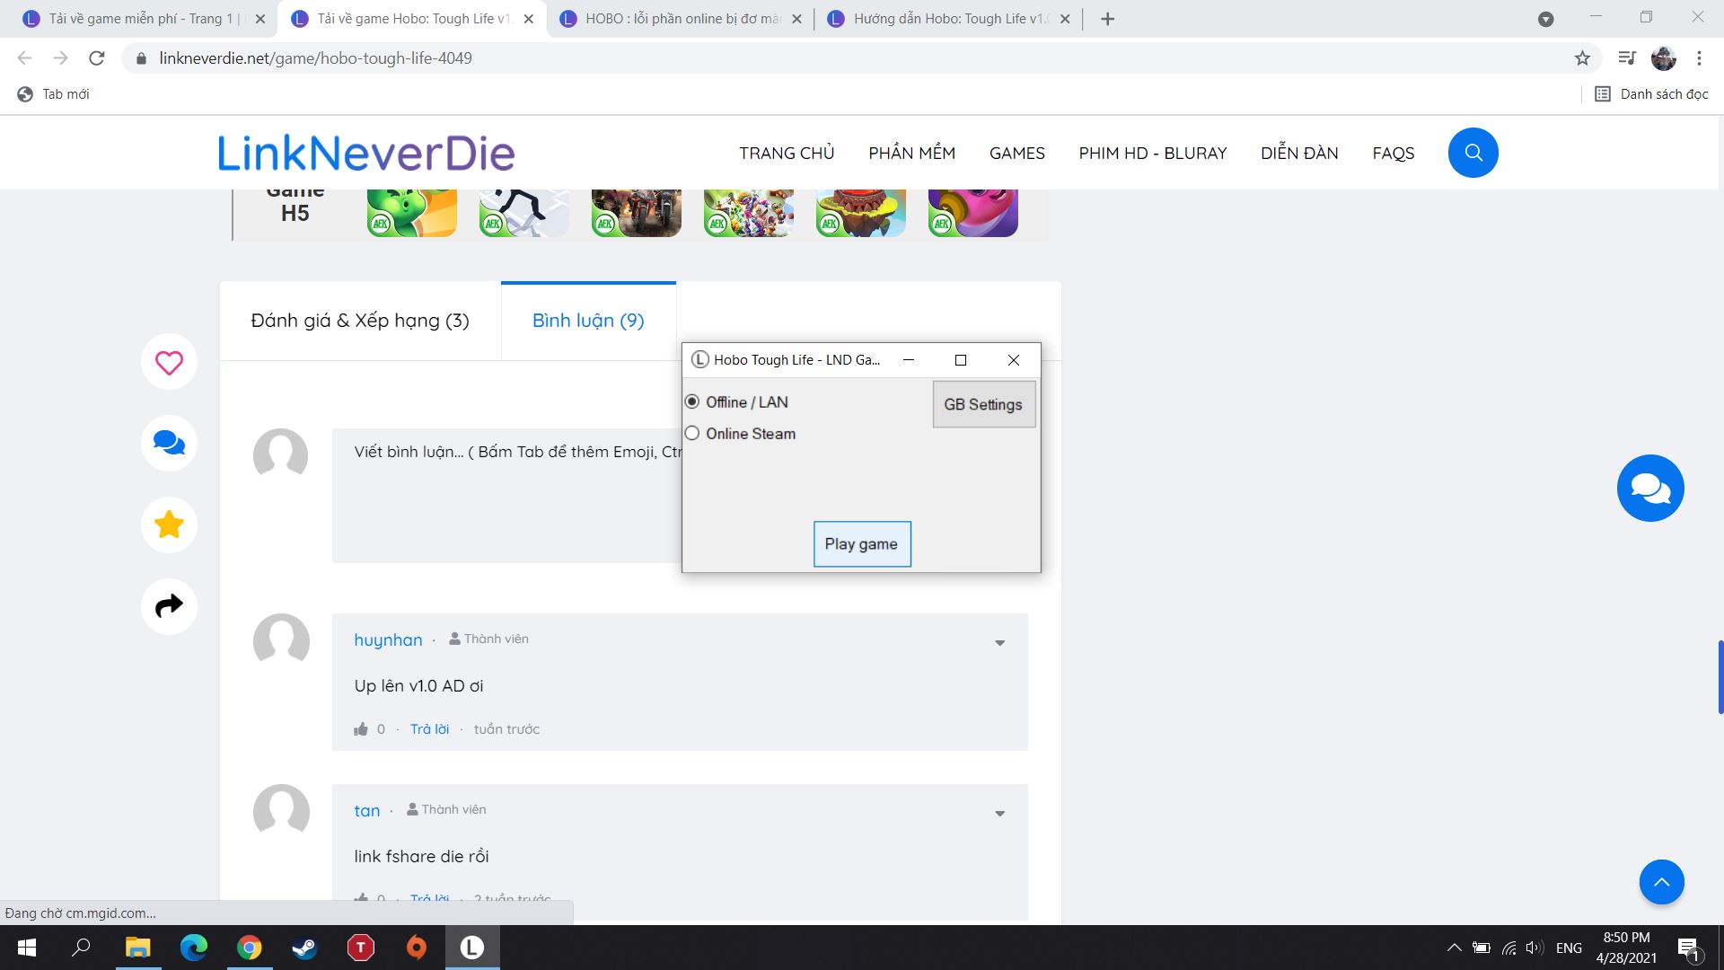Expand dropdown arrow on huynhan's comment

[x=999, y=643]
